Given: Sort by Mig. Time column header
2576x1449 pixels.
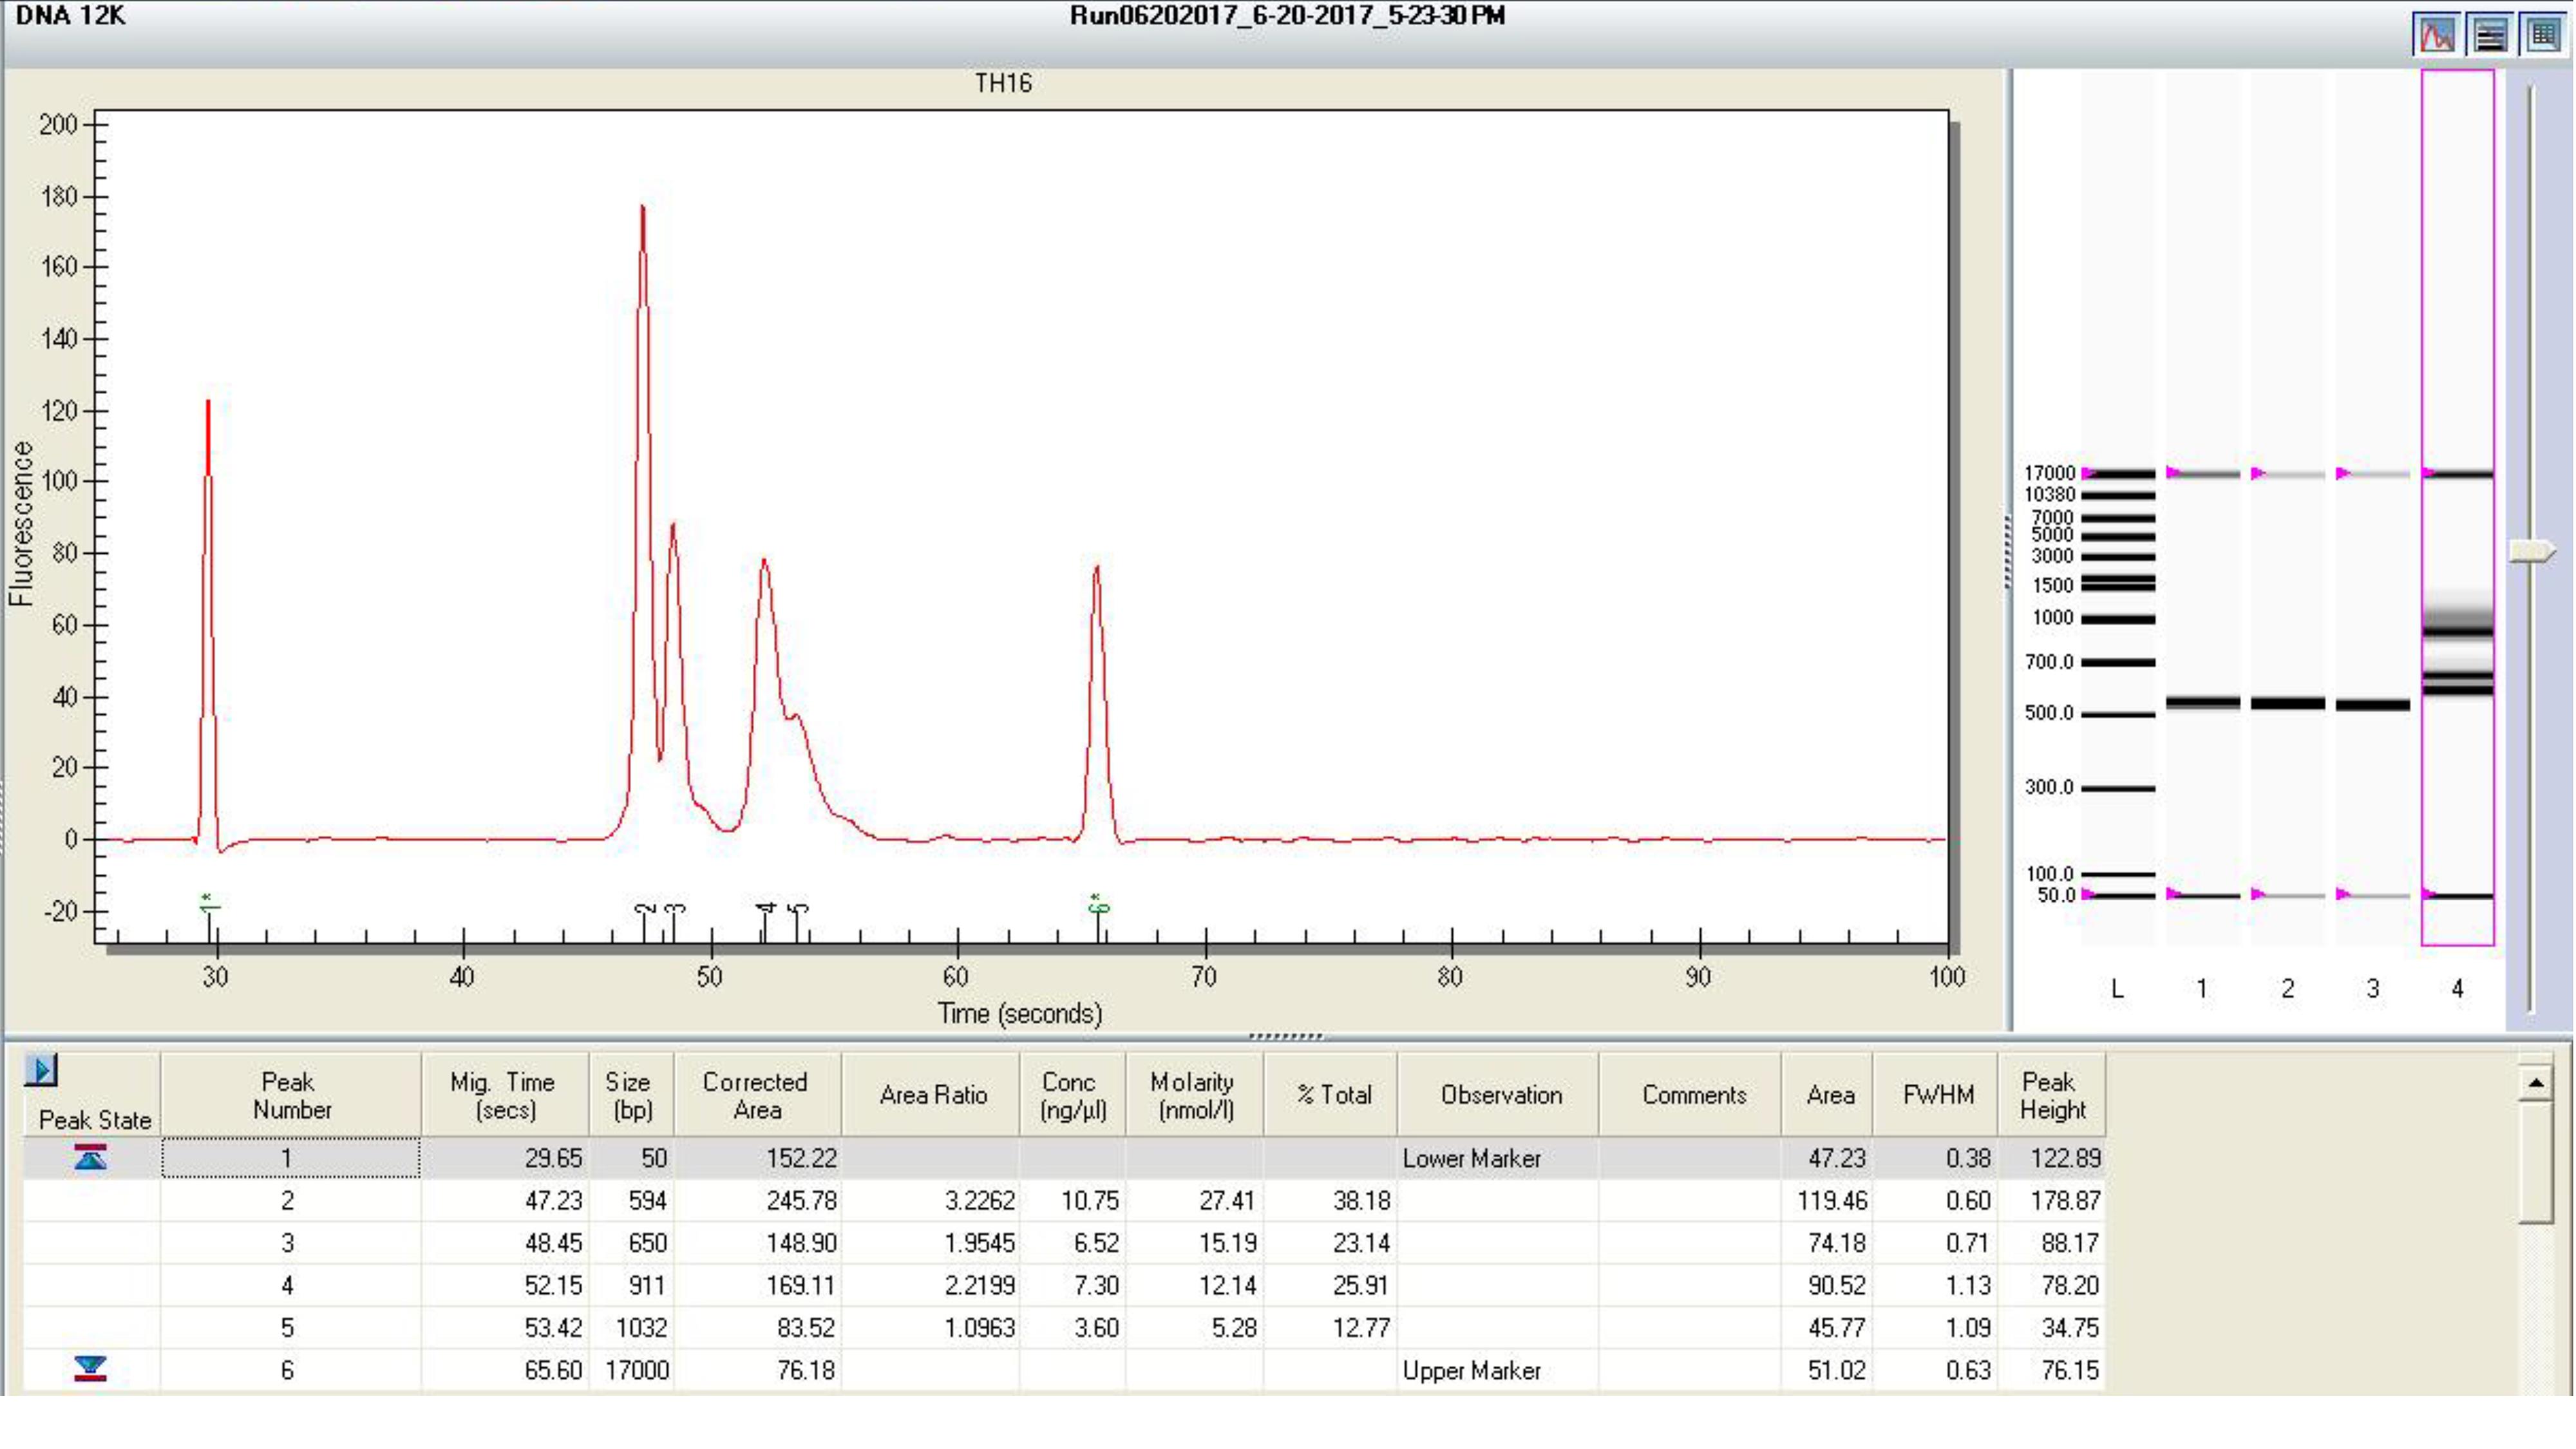Looking at the screenshot, I should [505, 1095].
